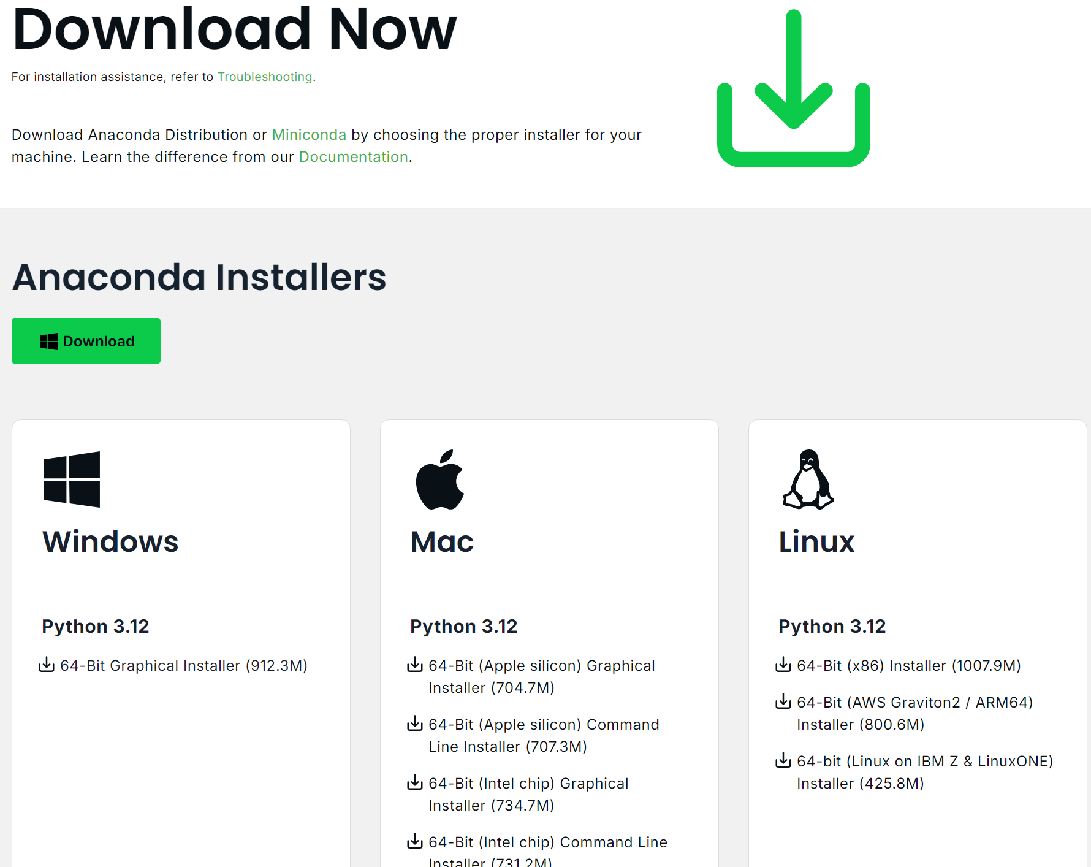Click download icon beside Intel chip Graphical Installer

pos(415,782)
